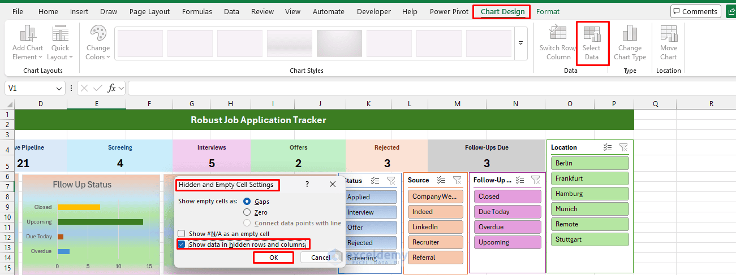
Task: Open the Comments pane
Action: tap(695, 11)
